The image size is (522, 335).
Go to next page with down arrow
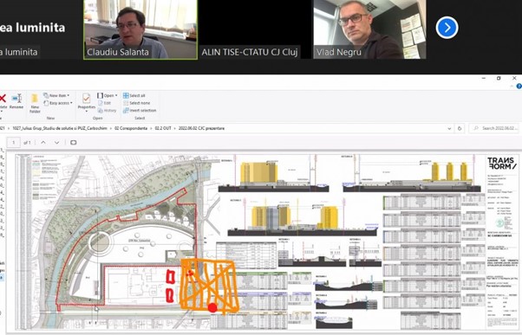[x=57, y=143]
